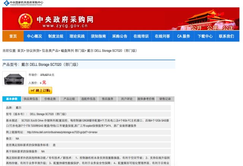
Task: Click the struck-through market price 376,627.0元
Action: click(47, 75)
